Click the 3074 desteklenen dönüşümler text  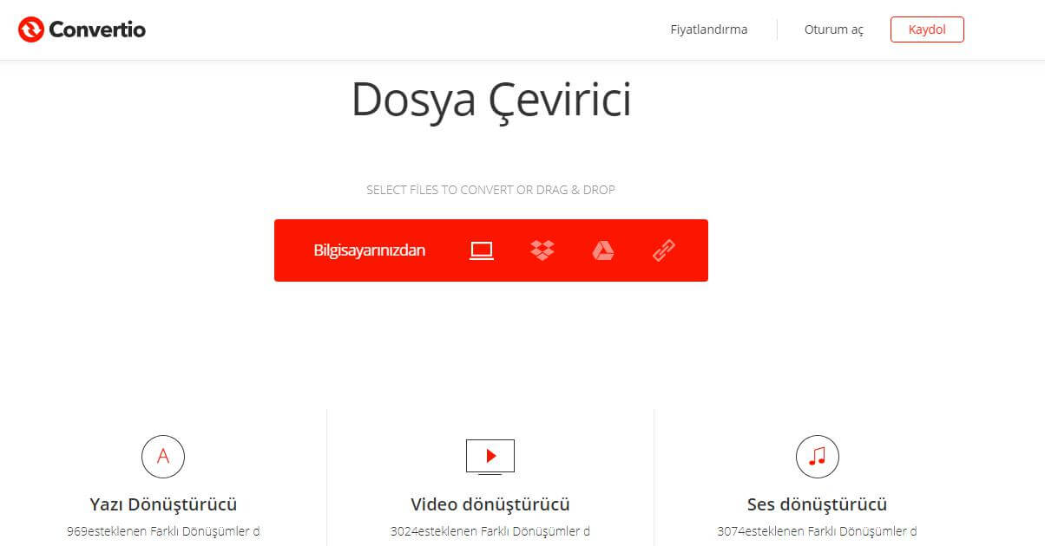click(x=818, y=531)
